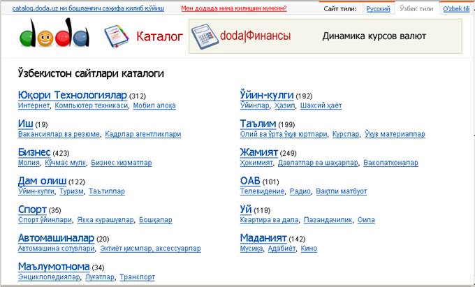Open Мобил алоқа subcategory
This screenshot has width=475, height=287.
pos(154,105)
